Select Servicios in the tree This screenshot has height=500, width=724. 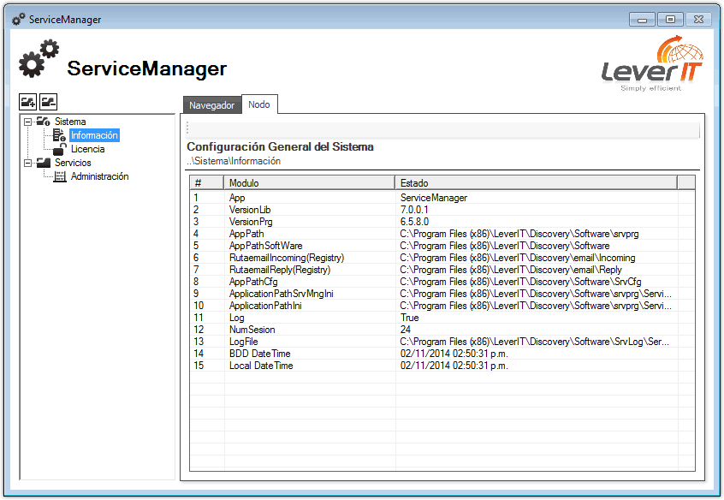73,163
